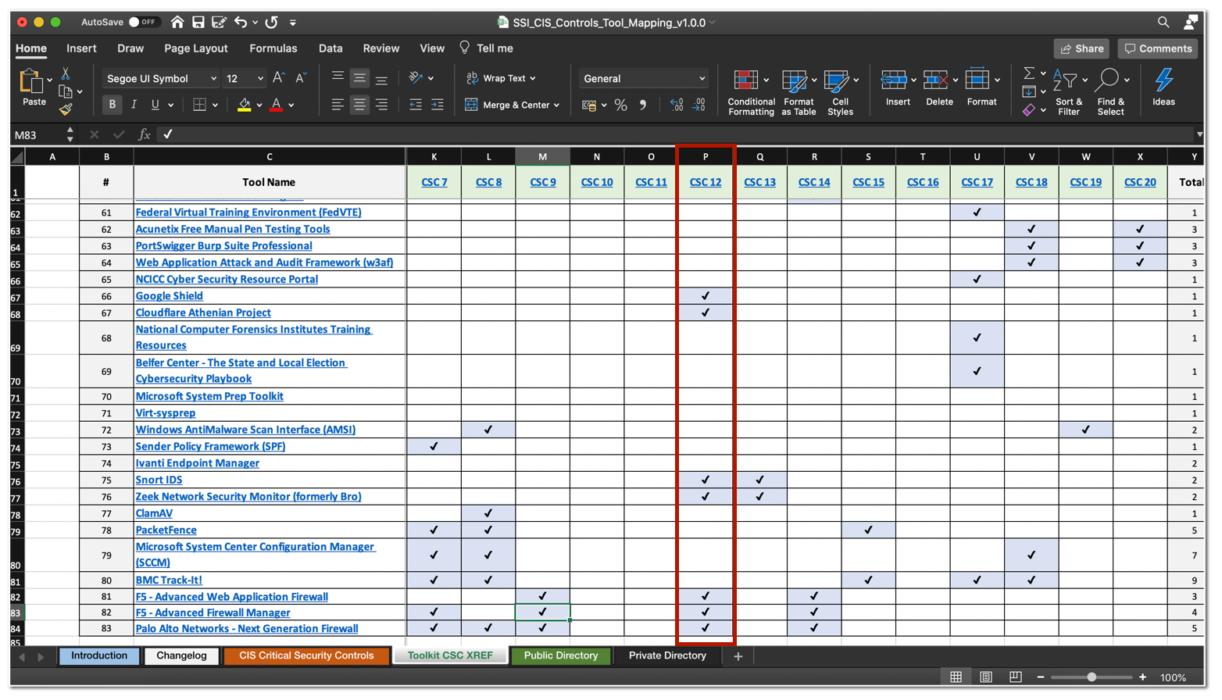The image size is (1222, 700).
Task: Click the Undo arrow icon
Action: click(241, 23)
